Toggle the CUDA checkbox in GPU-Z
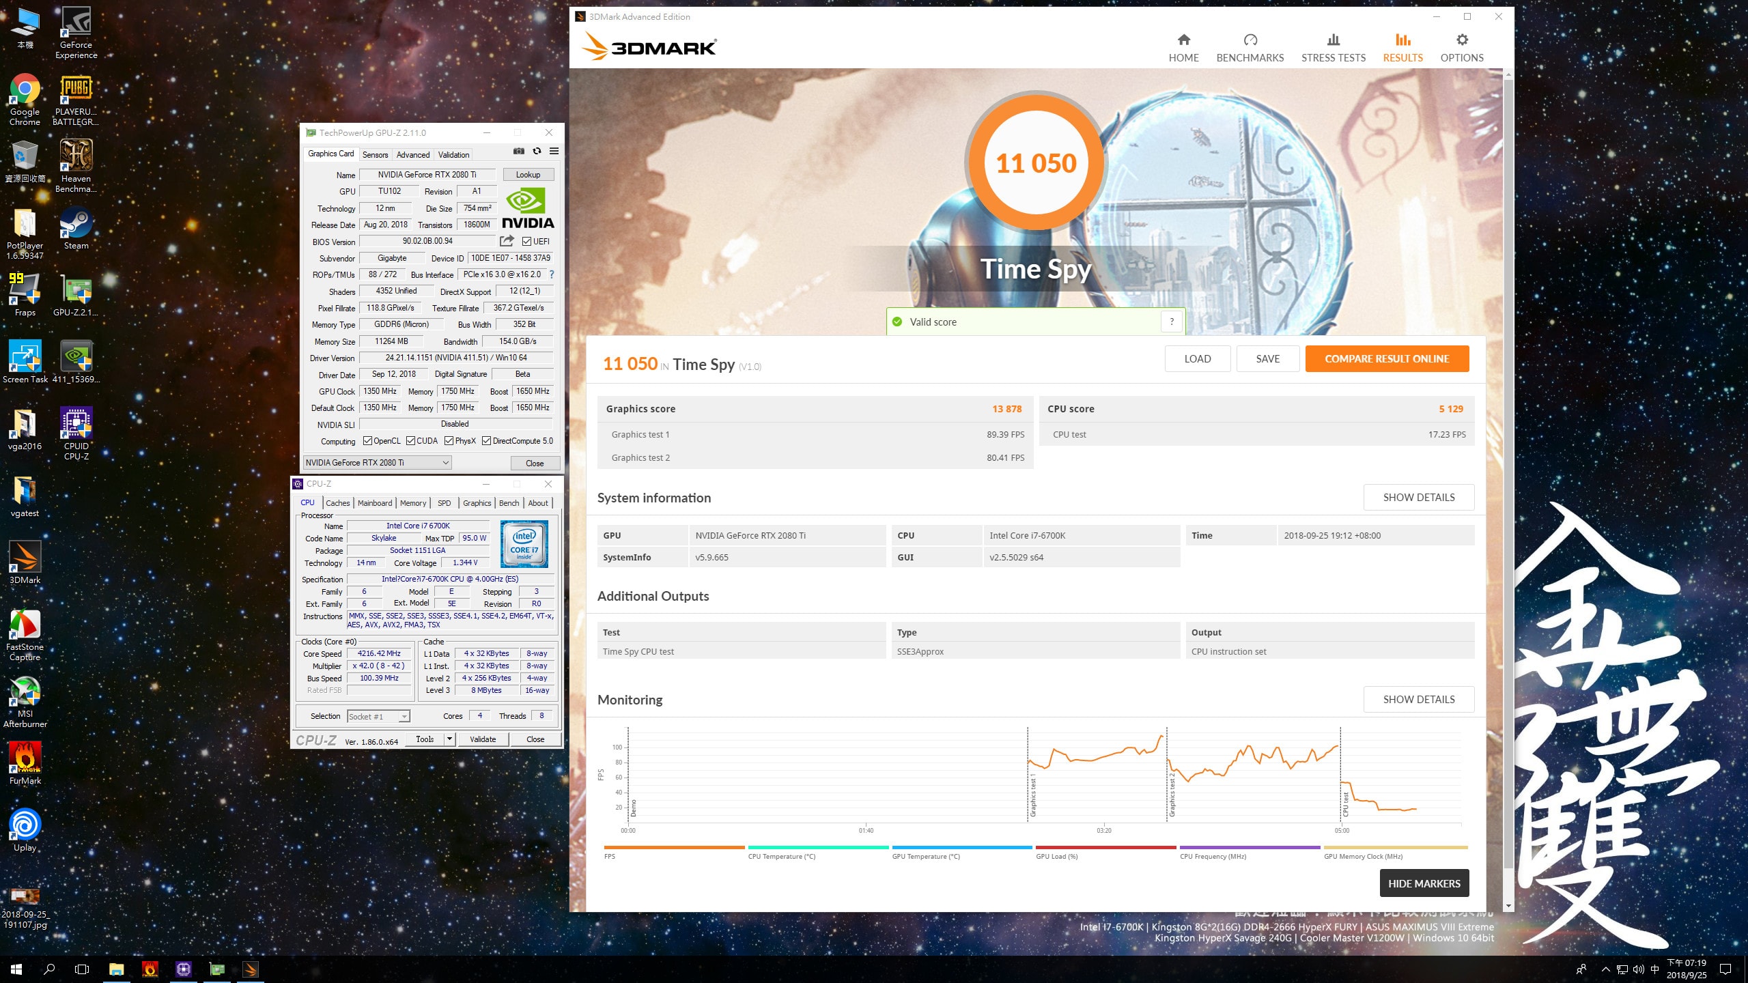 pyautogui.click(x=410, y=440)
